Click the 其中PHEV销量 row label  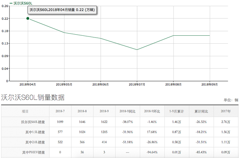point(34,152)
